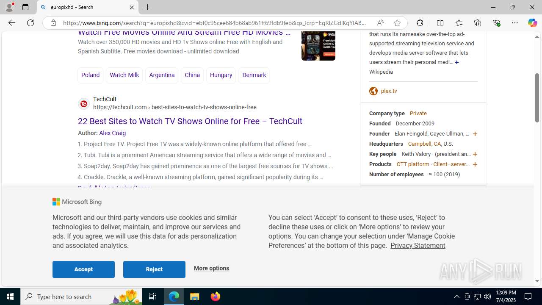
Task: Open Read aloud in address bar
Action: 380,23
